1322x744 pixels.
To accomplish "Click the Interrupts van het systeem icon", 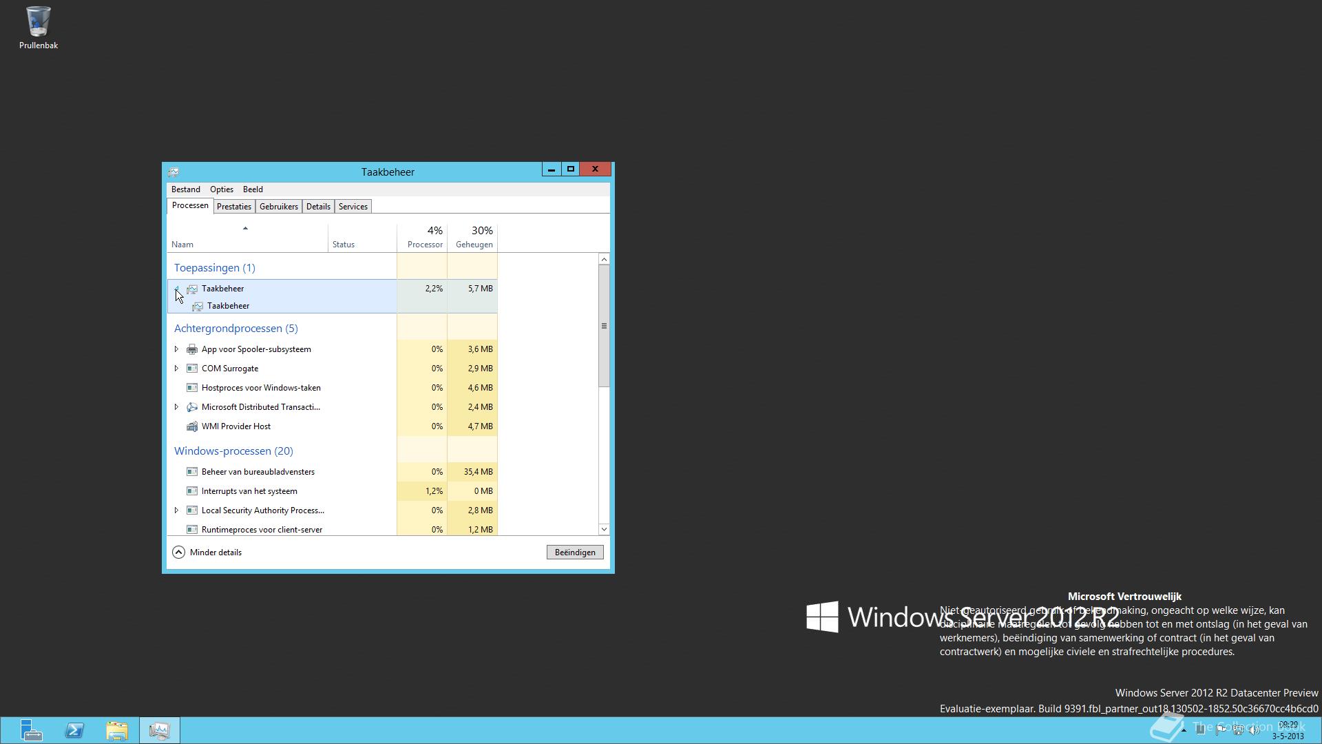I will point(192,491).
